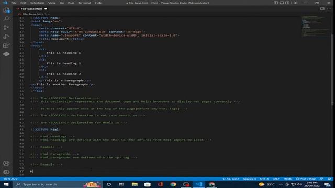Image resolution: width=335 pixels, height=188 pixels.
Task: Toggle Primary Side Bar layout icon
Action: coord(276,3)
